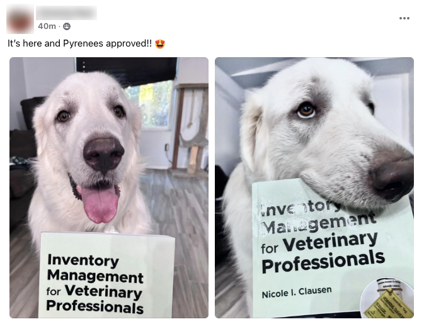Open left photo of dog with tongue out
424x329 pixels.
pyautogui.click(x=109, y=187)
